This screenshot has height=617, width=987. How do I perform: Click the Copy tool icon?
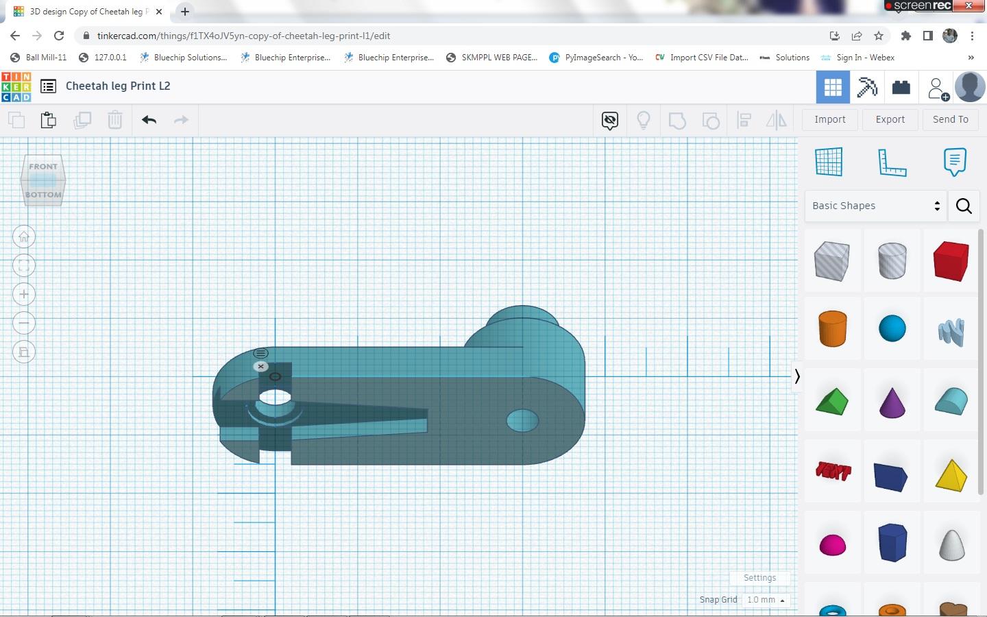click(x=16, y=120)
